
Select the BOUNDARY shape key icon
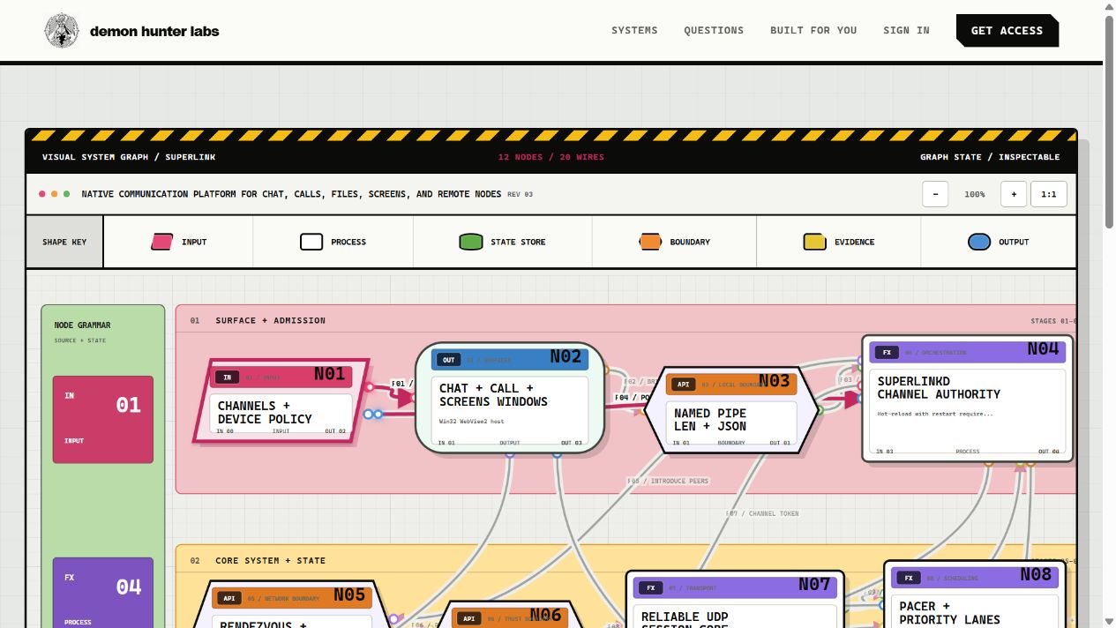point(650,242)
